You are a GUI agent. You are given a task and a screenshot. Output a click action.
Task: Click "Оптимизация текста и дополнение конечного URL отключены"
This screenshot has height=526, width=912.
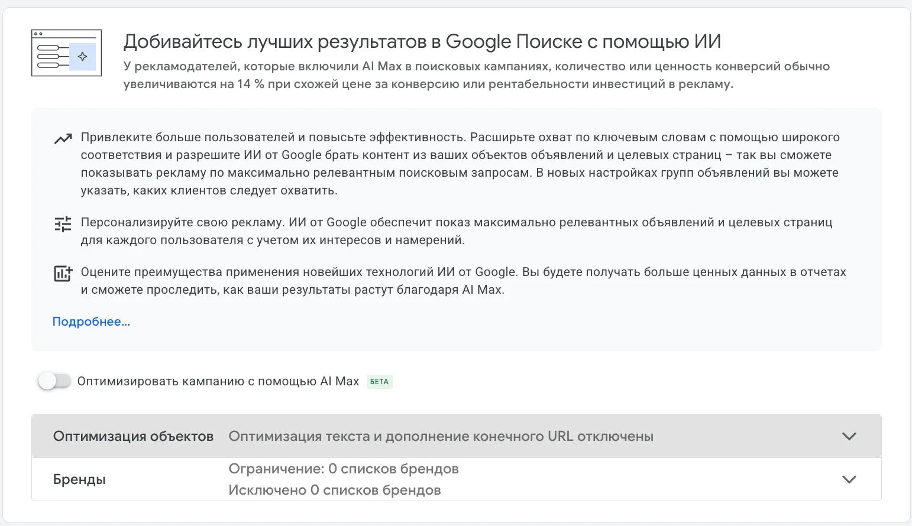(441, 436)
